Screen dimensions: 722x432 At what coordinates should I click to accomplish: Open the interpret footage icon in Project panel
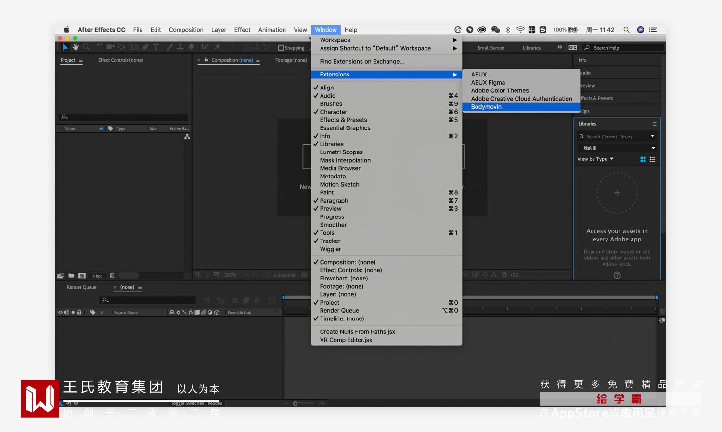click(x=61, y=276)
